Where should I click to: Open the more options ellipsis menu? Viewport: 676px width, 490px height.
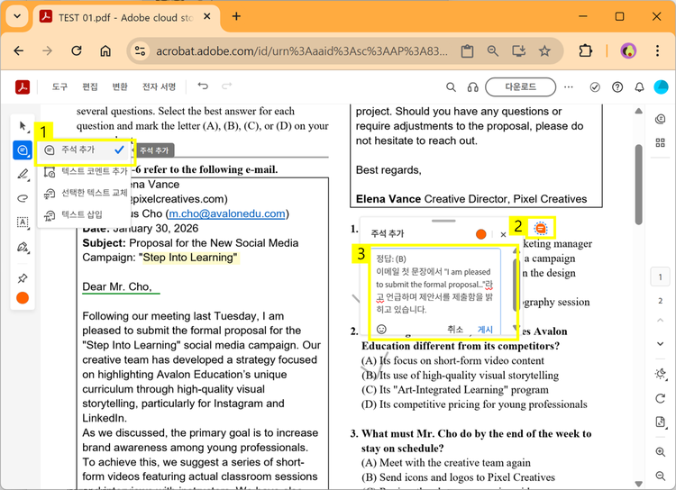(x=569, y=87)
